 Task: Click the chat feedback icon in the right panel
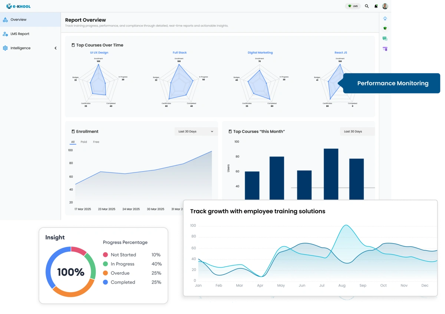point(385,38)
